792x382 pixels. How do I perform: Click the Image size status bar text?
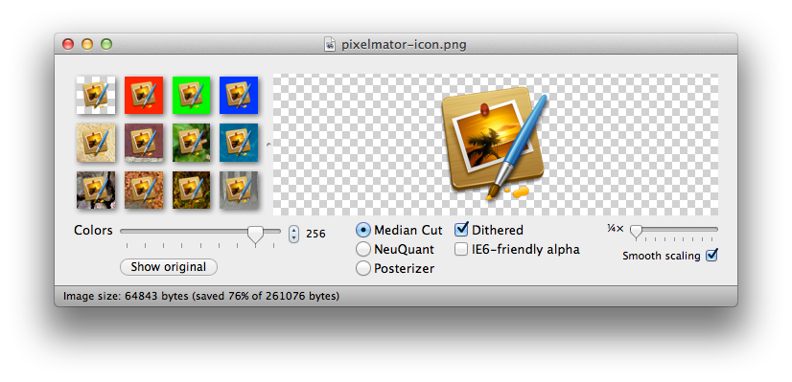[x=201, y=296]
